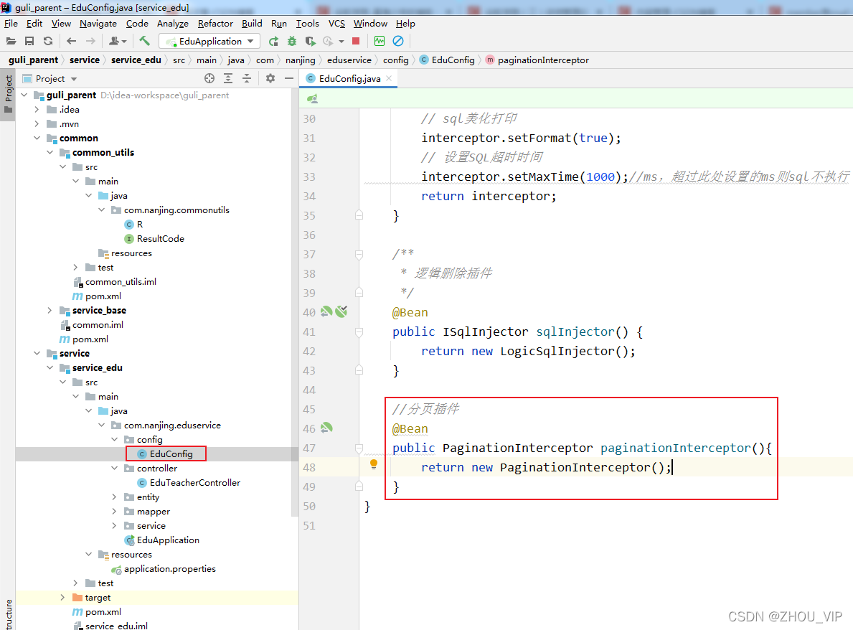Click the second gutter icon on line 40
853x630 pixels.
(341, 311)
